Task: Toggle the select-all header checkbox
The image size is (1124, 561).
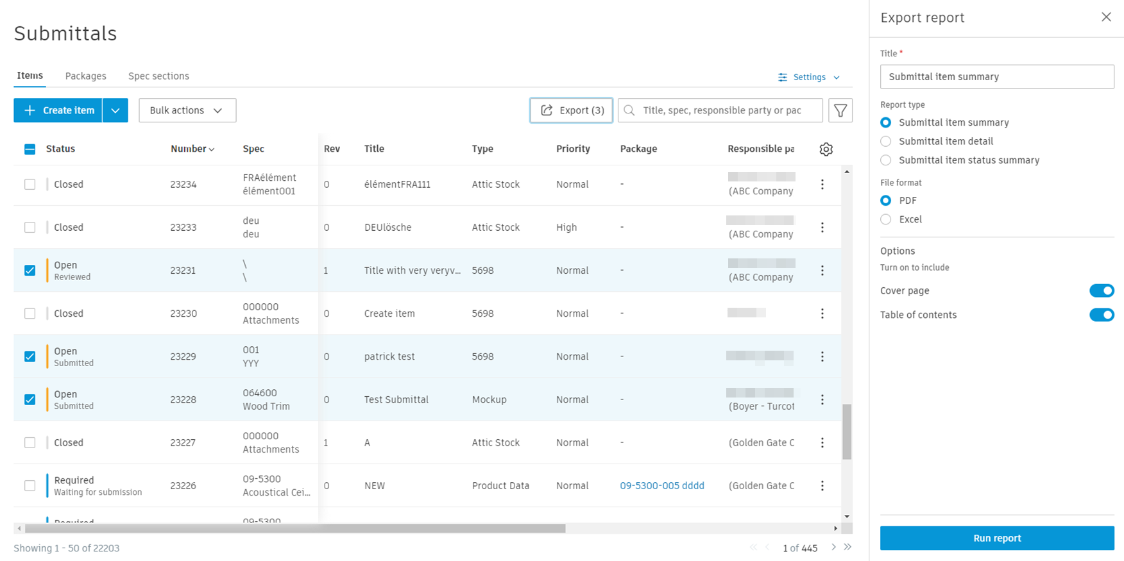Action: pyautogui.click(x=30, y=149)
